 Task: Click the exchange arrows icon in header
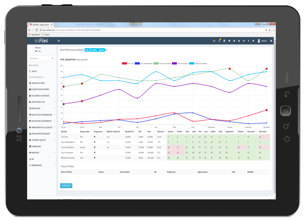tap(244, 41)
